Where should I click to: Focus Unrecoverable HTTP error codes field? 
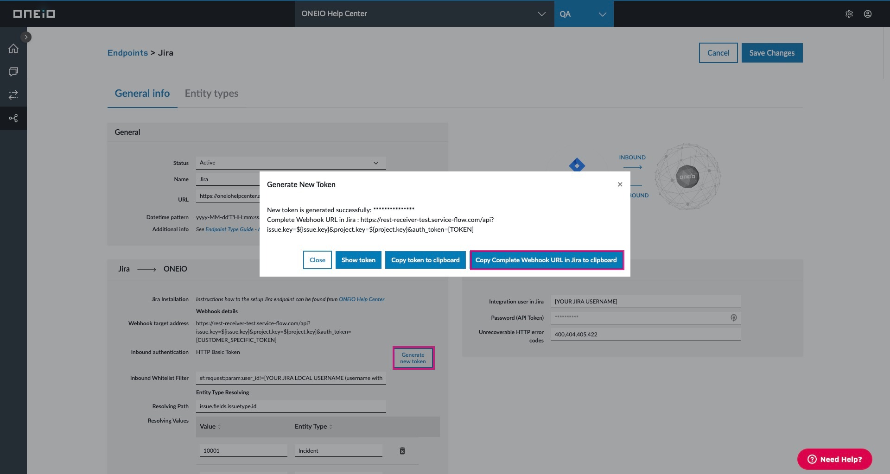click(x=646, y=335)
